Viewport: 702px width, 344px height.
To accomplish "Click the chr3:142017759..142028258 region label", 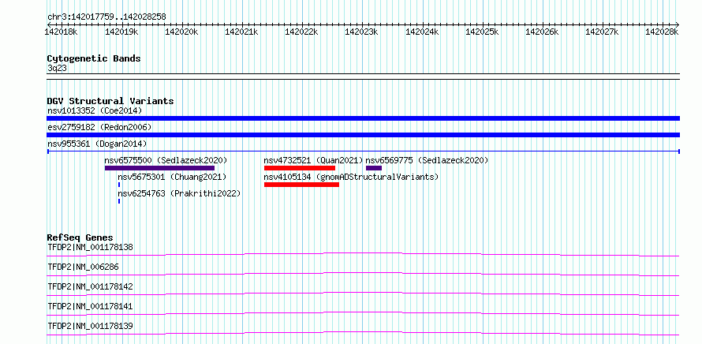I will click(x=106, y=17).
